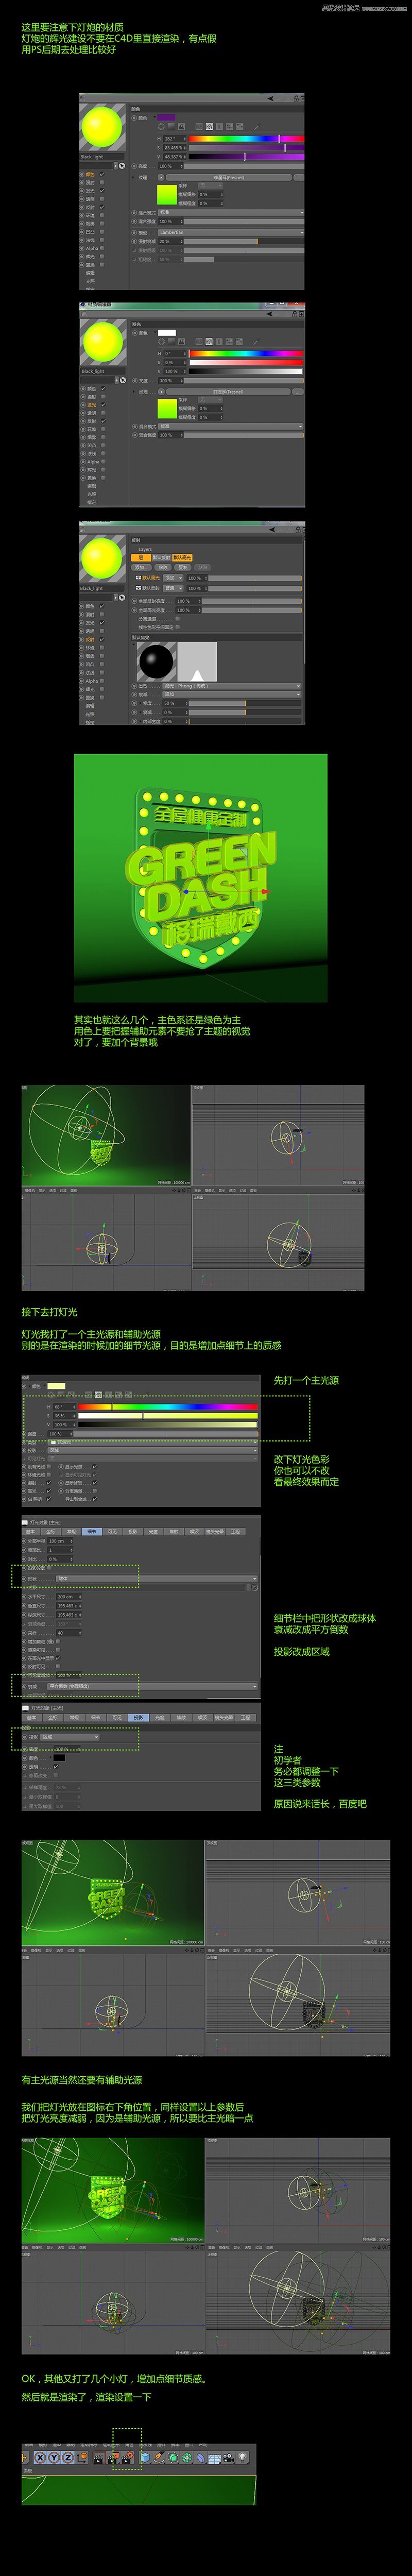Image resolution: width=412 pixels, height=2576 pixels.
Task: Click the Black_light material preview sphere in color panel
Action: click(x=103, y=128)
